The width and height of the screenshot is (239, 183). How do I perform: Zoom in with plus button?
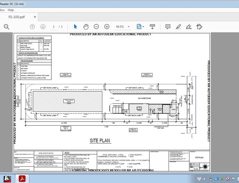point(107,27)
